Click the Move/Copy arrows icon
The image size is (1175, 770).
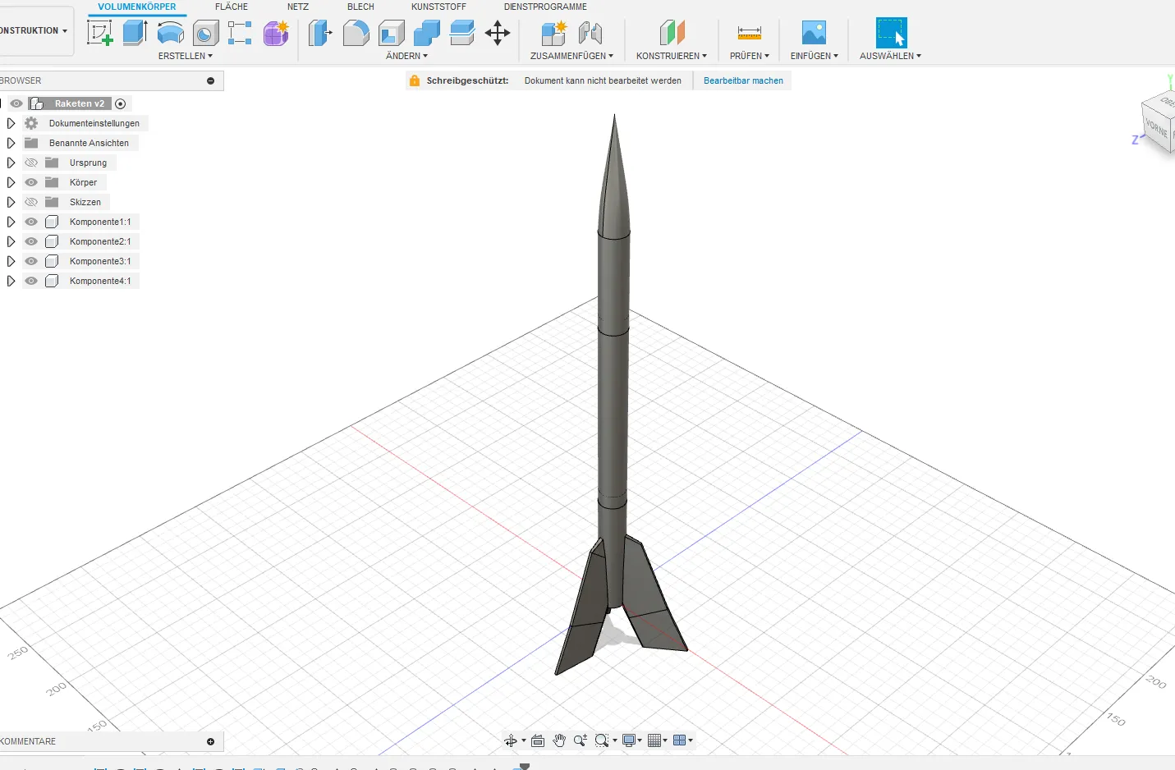click(x=498, y=33)
